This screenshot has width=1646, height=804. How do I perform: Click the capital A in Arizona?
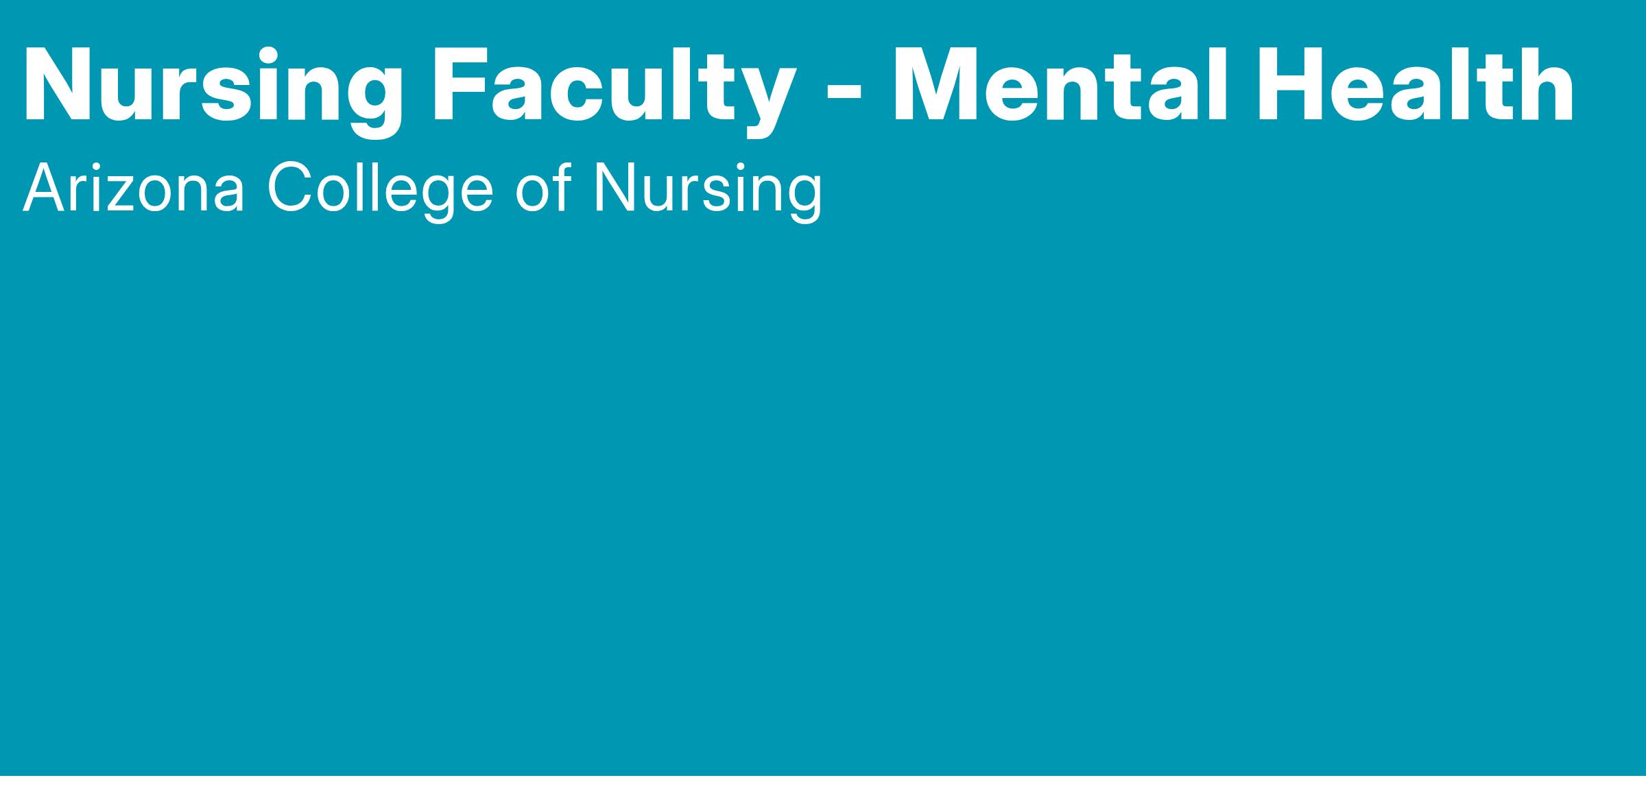coord(47,189)
